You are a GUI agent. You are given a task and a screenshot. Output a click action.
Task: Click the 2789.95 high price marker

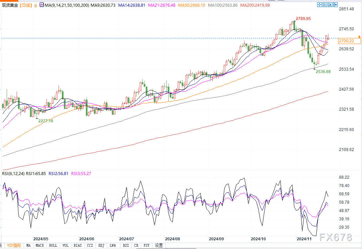pos(303,19)
